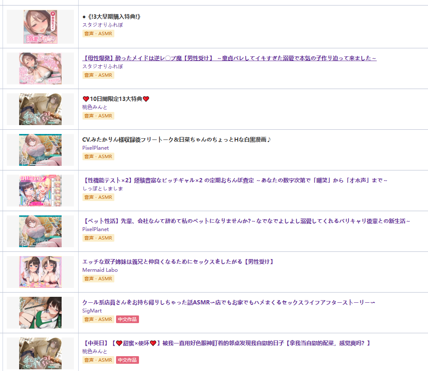Viewport: 428px width, 371px height.
Task: Open thumbnail beside the CV.みたかりん heading
Action: (40, 150)
